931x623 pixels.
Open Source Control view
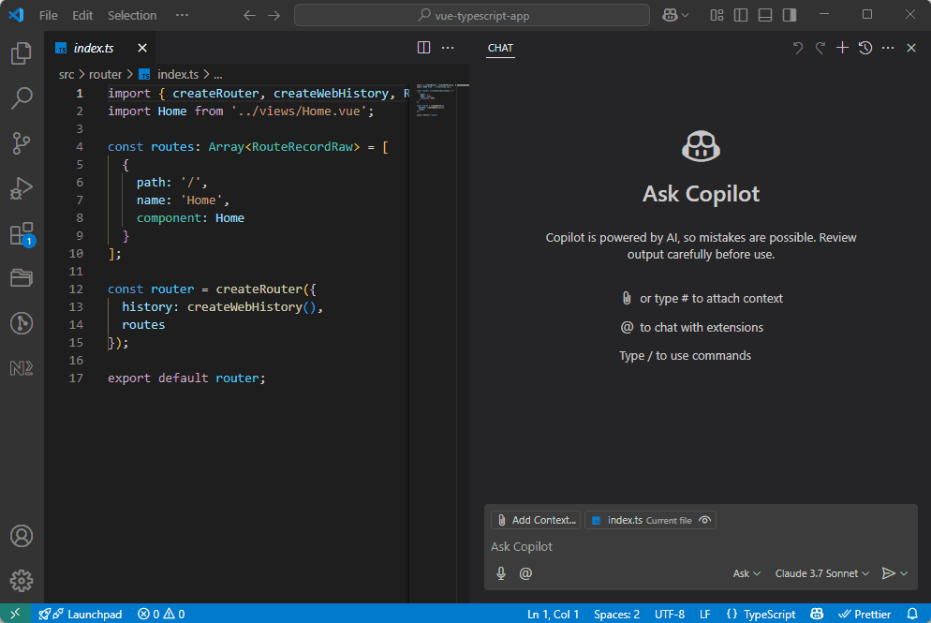click(x=22, y=143)
